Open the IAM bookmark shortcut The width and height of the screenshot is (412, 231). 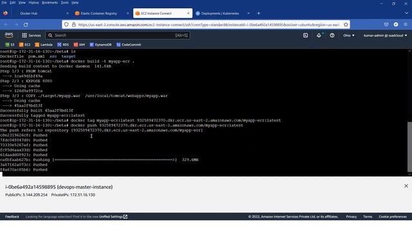click(x=79, y=45)
